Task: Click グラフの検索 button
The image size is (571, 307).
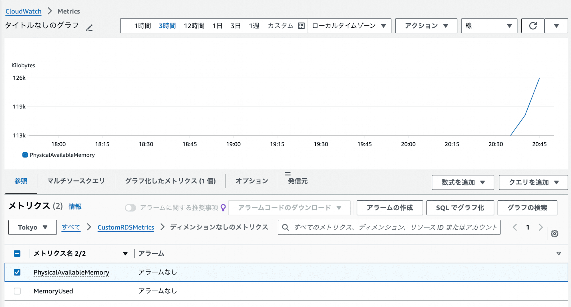Action: 527,208
